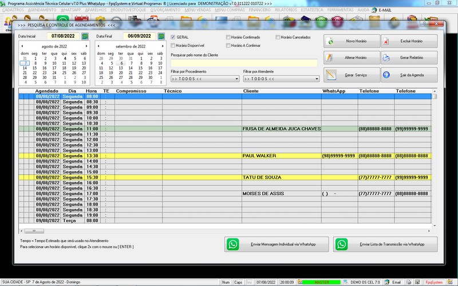Image resolution: width=458 pixels, height=286 pixels.
Task: Click the Excluir Horário red X icon
Action: [386, 41]
